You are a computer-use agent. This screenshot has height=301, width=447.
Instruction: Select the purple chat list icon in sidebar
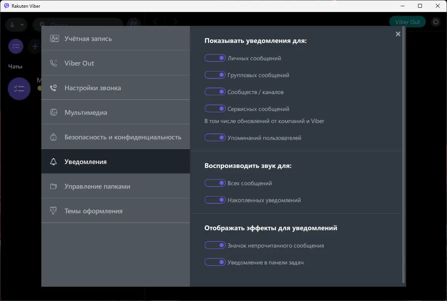click(16, 46)
